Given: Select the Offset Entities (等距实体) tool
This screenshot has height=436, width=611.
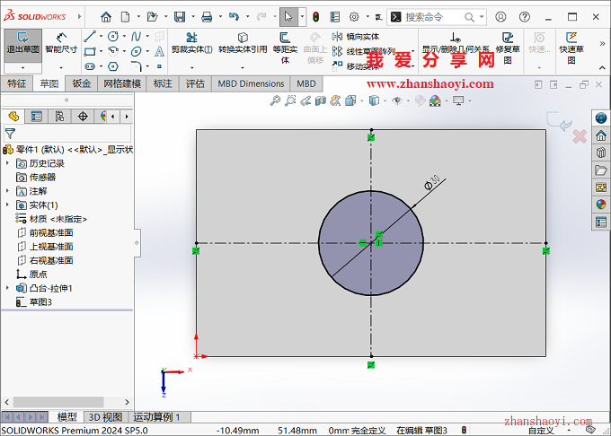Looking at the screenshot, I should (x=285, y=43).
